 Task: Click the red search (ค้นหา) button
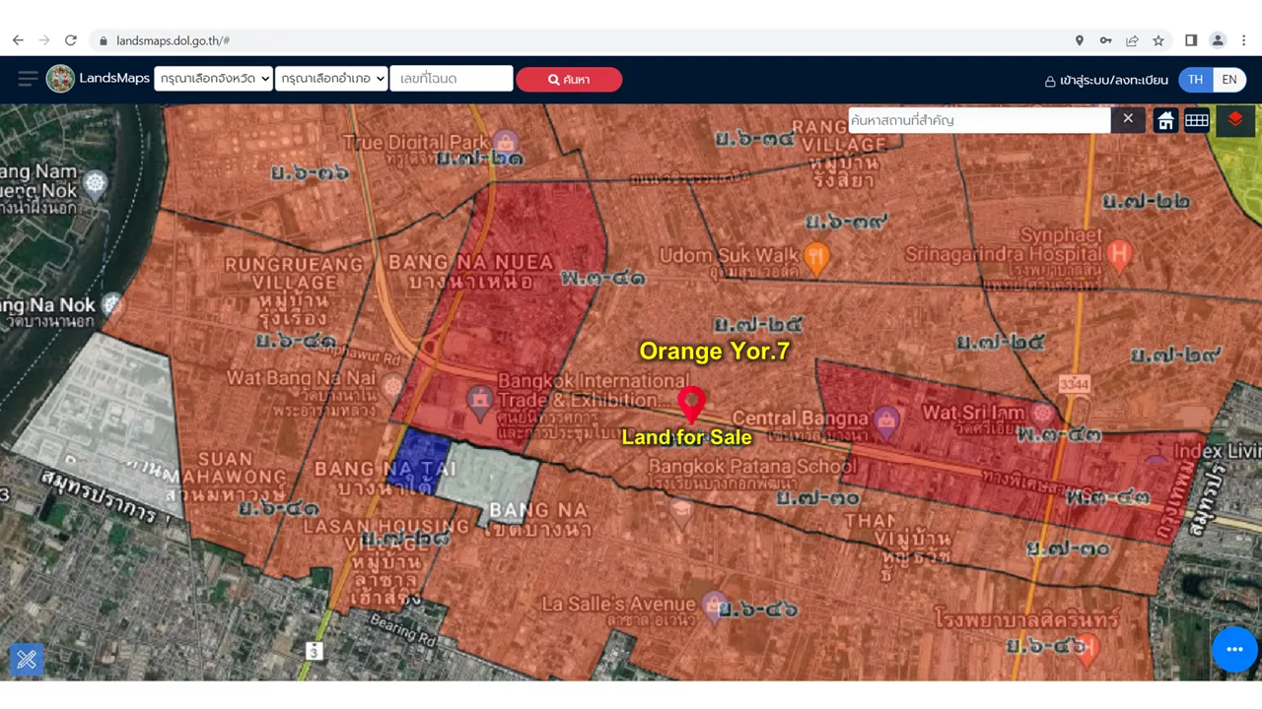(569, 79)
